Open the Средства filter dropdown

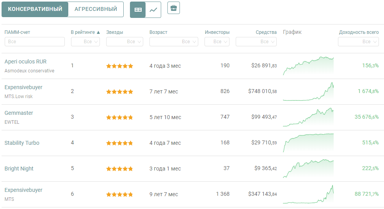[256, 42]
